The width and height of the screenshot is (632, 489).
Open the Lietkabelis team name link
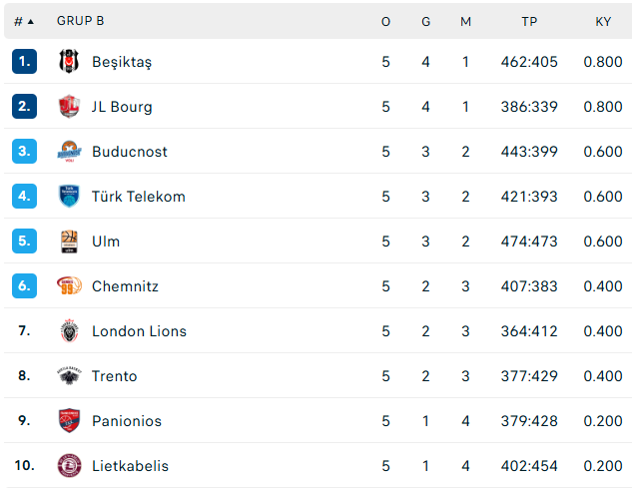click(130, 466)
